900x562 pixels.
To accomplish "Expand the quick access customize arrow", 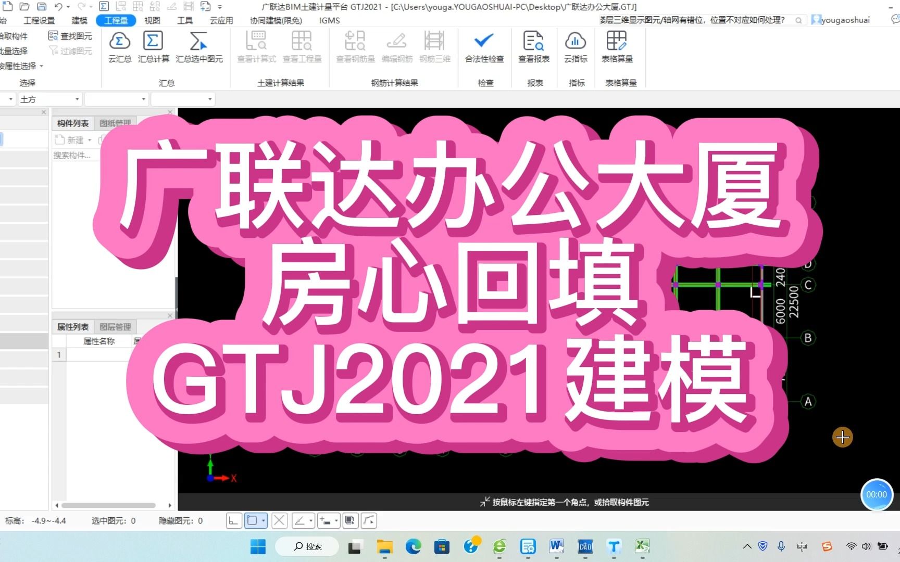I will (x=220, y=7).
